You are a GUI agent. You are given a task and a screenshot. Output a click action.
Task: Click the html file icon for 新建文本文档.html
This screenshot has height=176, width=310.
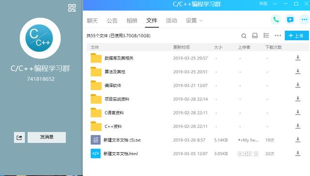pyautogui.click(x=96, y=154)
